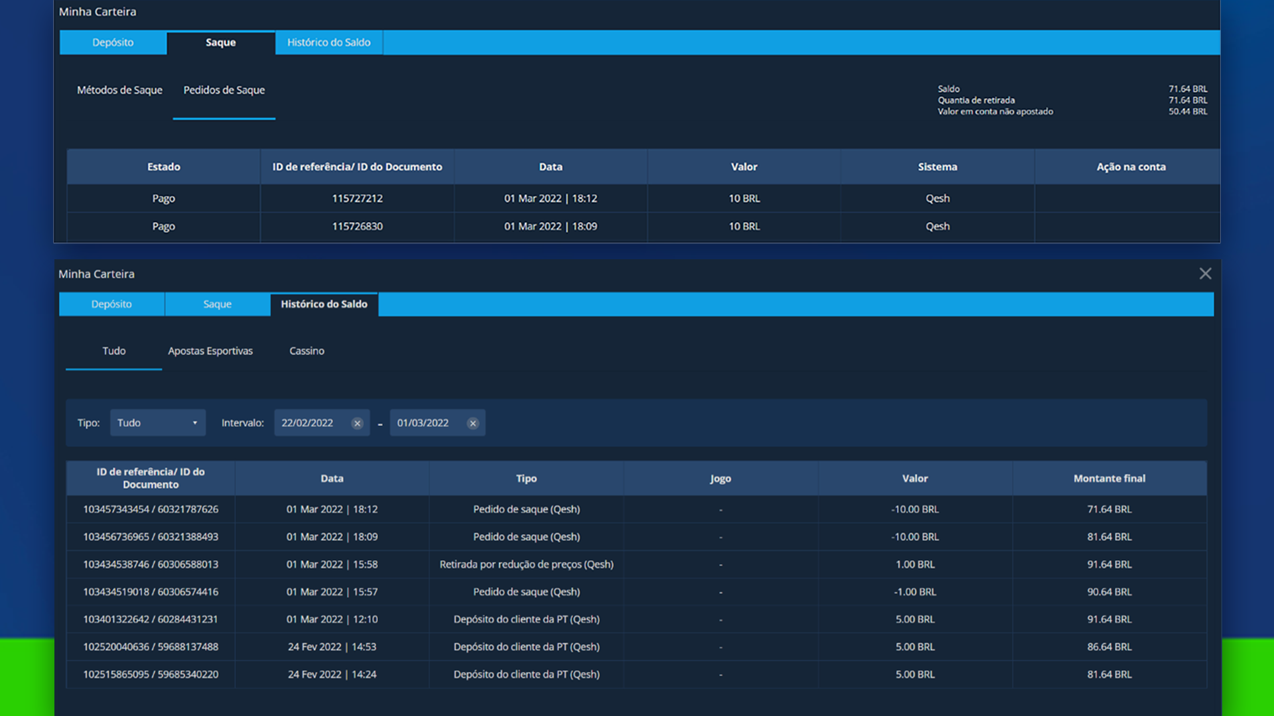Show Tudo balance history filter
Image resolution: width=1274 pixels, height=716 pixels.
tap(113, 351)
